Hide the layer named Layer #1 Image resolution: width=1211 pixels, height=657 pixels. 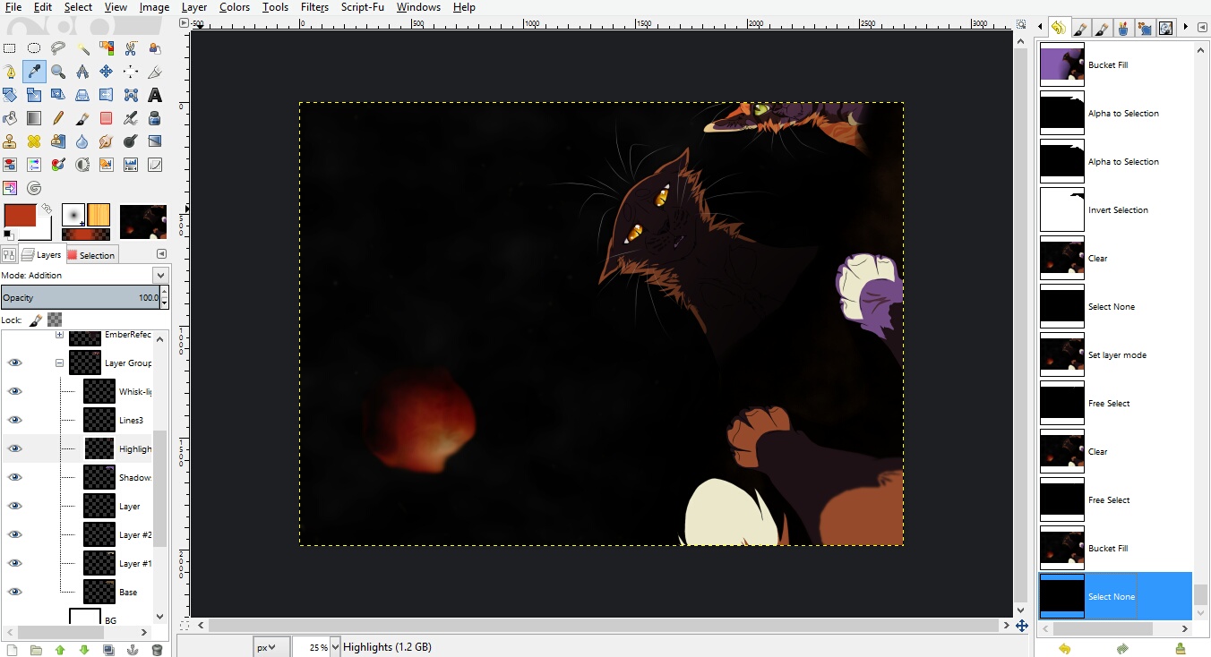pyautogui.click(x=14, y=563)
